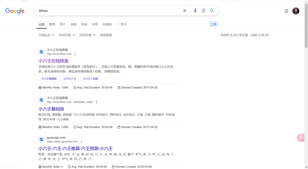Viewport: 308px width, 169px height.
Task: Switch to the 短视频 tab
Action: point(107,24)
